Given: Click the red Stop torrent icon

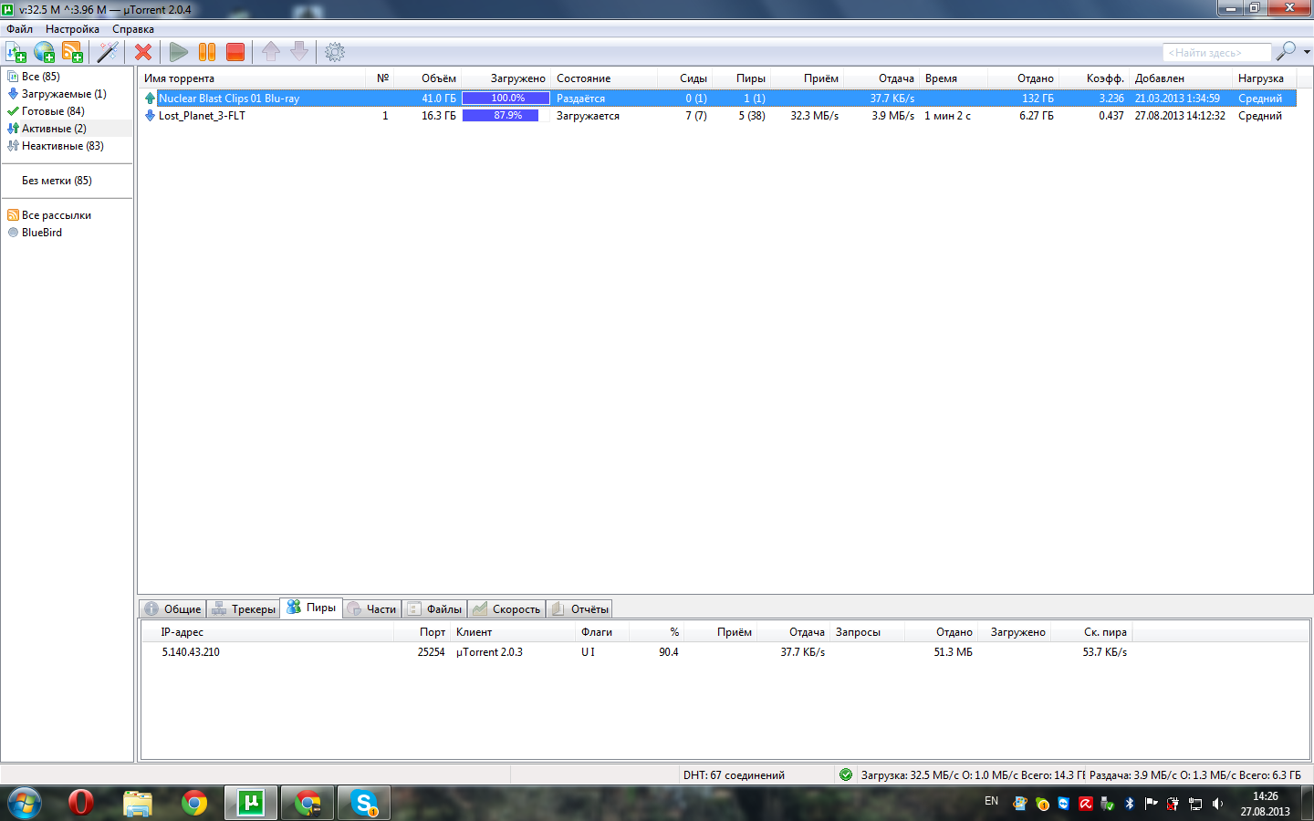Looking at the screenshot, I should pyautogui.click(x=235, y=52).
